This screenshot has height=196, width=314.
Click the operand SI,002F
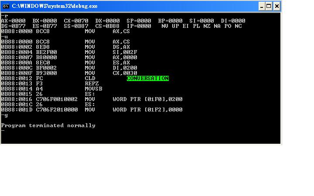[x=125, y=52]
